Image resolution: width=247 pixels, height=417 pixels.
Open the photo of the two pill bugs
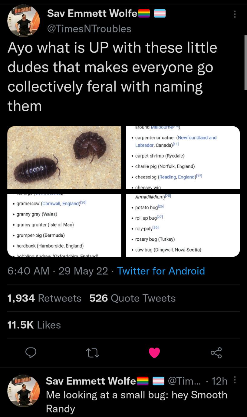point(64,157)
